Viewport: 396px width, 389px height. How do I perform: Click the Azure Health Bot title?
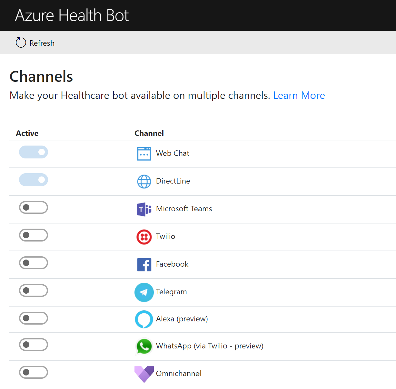(x=72, y=15)
